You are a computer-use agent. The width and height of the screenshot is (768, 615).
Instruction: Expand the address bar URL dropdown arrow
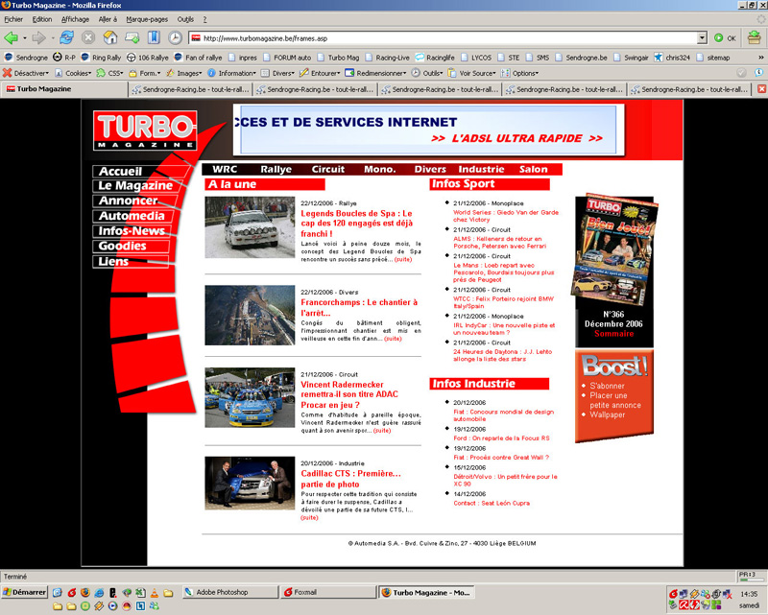pos(702,38)
